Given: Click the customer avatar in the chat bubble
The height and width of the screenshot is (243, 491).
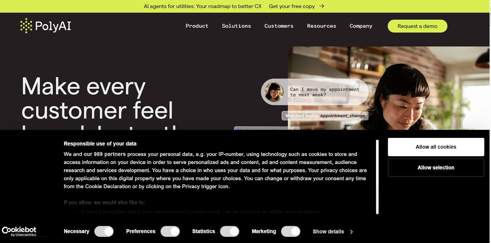Looking at the screenshot, I should pyautogui.click(x=274, y=92).
